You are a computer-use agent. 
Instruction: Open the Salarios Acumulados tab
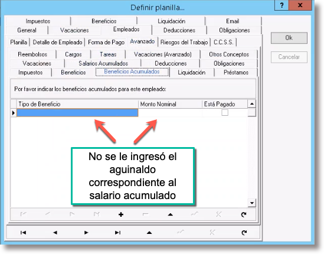coord(103,63)
